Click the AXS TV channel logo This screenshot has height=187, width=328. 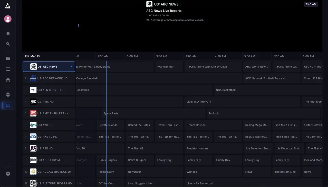(33, 137)
